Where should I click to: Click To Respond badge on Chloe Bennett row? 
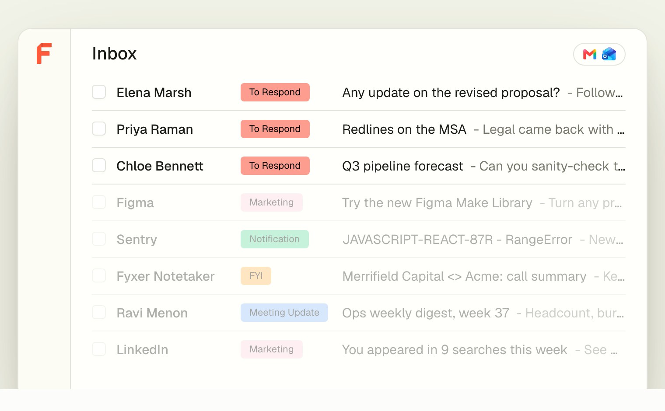(x=275, y=166)
